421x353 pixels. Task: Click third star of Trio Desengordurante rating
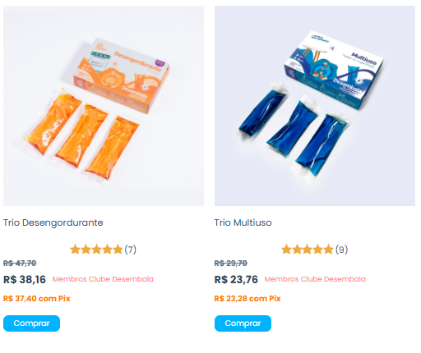coord(96,250)
